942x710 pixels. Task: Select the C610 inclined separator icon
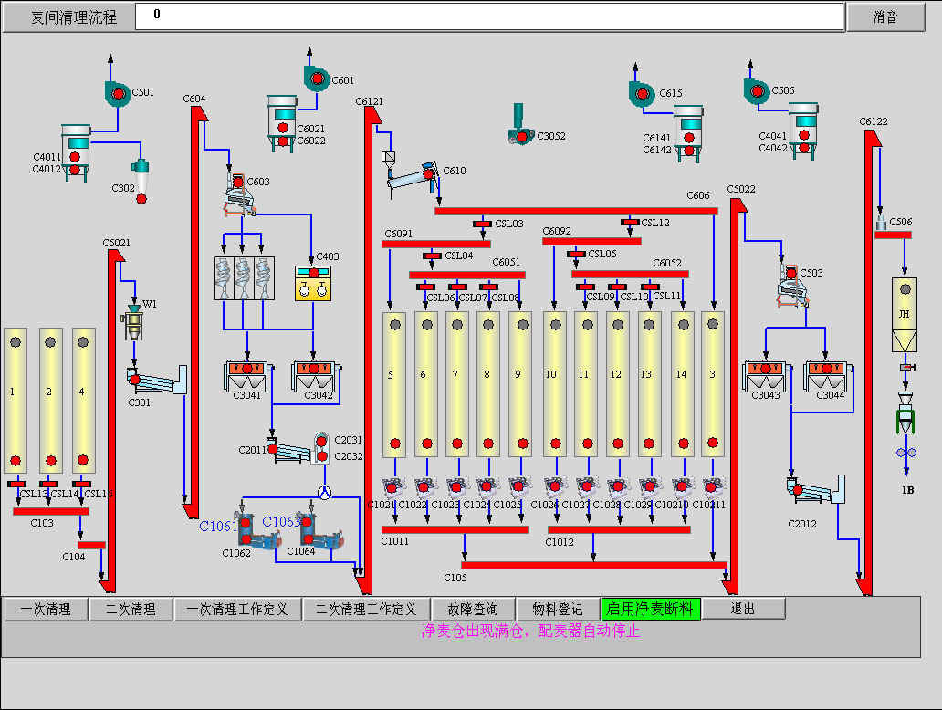pos(413,178)
